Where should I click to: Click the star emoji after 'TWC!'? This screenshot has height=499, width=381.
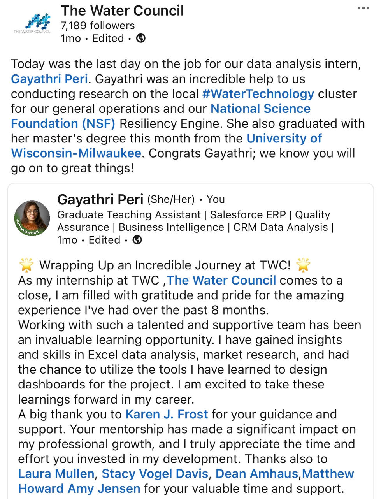[303, 265]
